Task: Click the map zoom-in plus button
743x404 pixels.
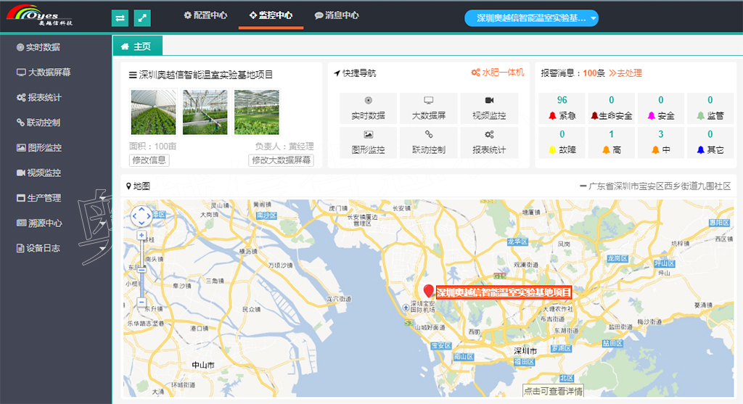Action: pos(141,236)
